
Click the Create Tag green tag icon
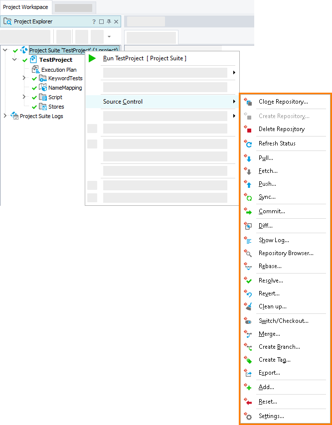click(x=248, y=360)
